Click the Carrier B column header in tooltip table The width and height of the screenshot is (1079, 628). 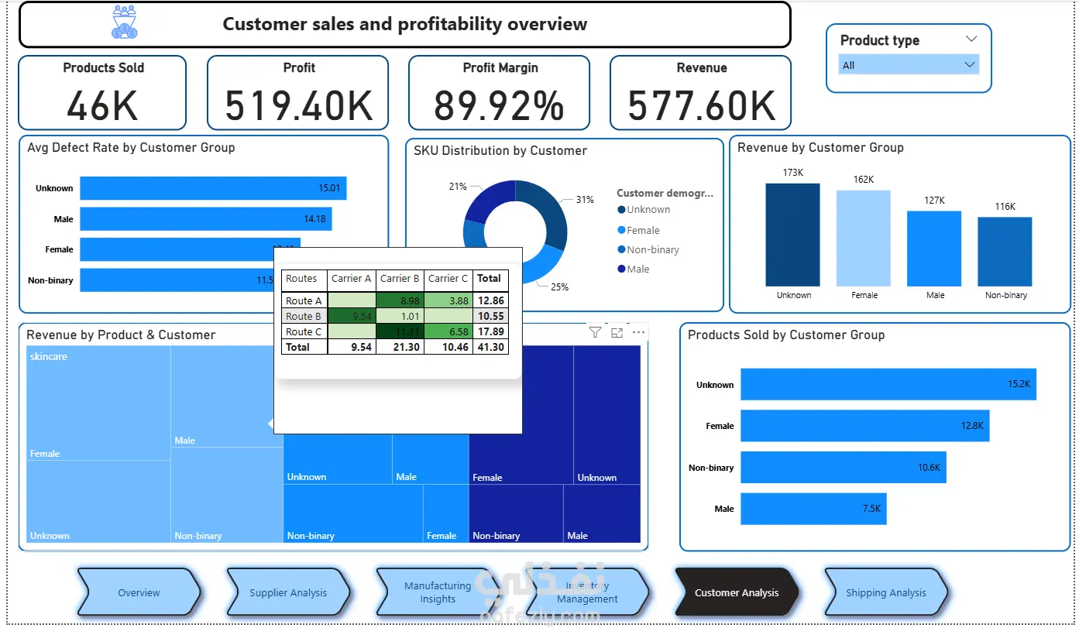click(400, 279)
